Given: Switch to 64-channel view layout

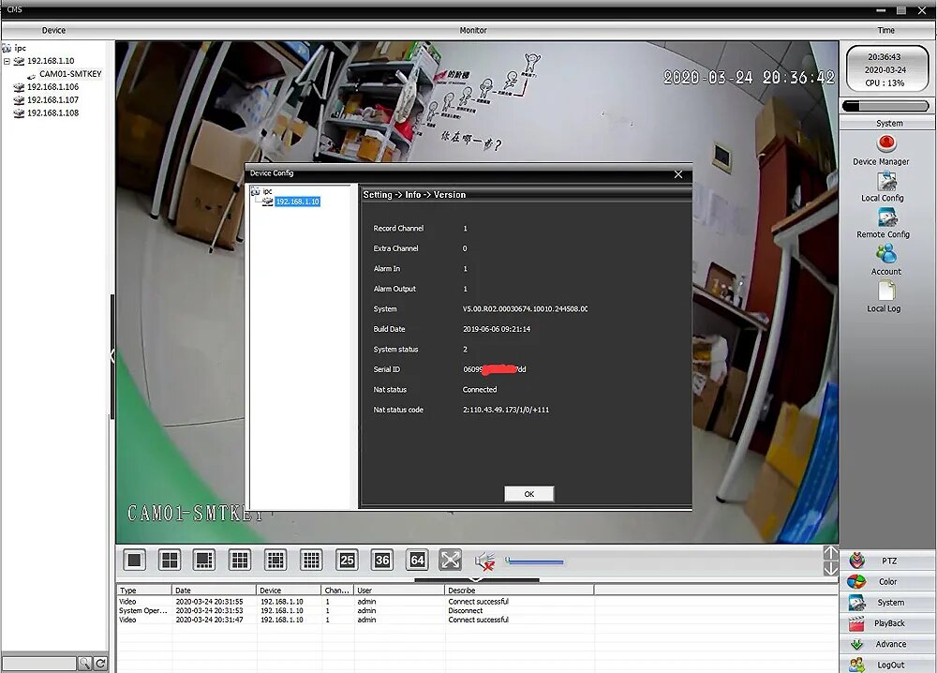Looking at the screenshot, I should pyautogui.click(x=417, y=560).
